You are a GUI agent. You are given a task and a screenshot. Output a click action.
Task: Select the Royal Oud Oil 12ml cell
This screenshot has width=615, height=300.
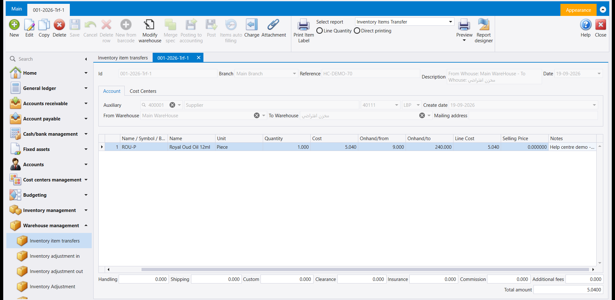pyautogui.click(x=191, y=147)
